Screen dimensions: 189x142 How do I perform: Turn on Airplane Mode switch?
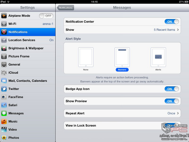(x=46, y=16)
